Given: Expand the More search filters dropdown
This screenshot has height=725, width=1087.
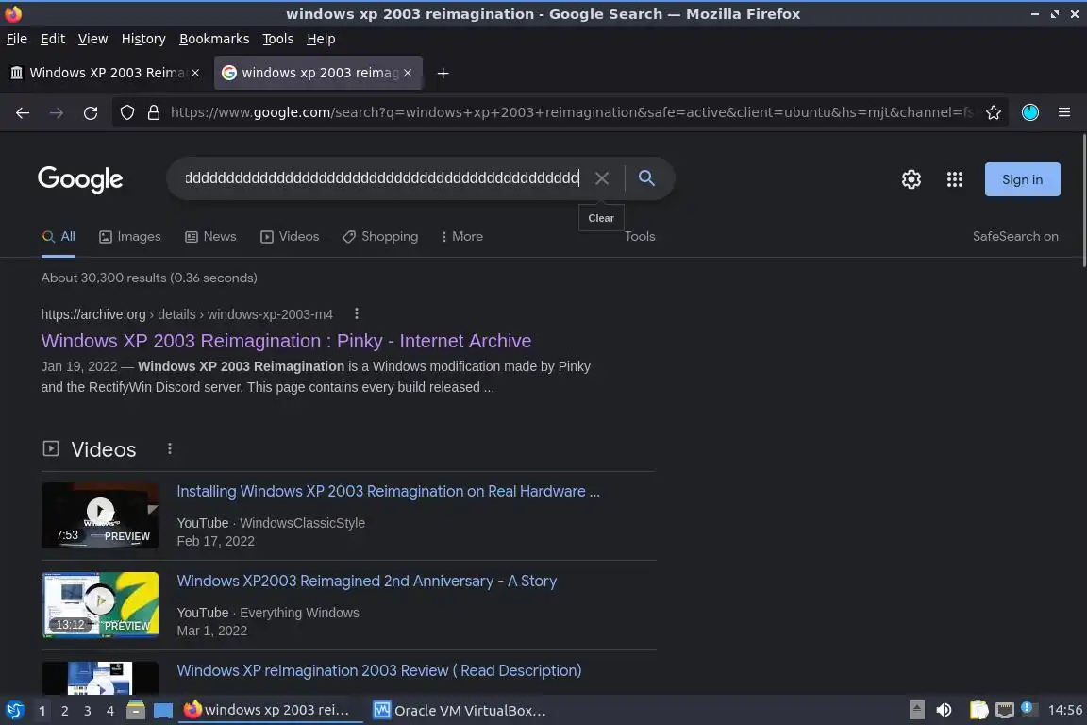Looking at the screenshot, I should tap(462, 237).
